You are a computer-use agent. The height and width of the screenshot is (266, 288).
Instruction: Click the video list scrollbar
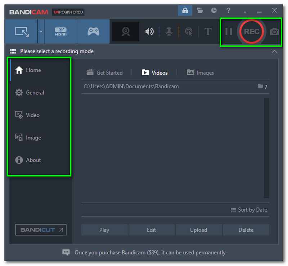[x=266, y=148]
